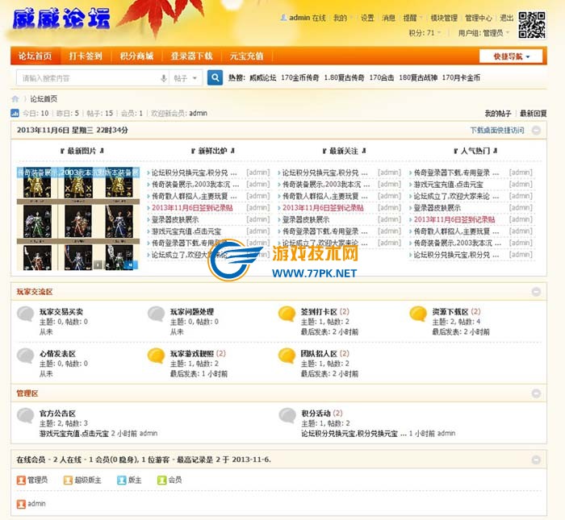Open the 帖子 search type dropdown

tap(185, 78)
